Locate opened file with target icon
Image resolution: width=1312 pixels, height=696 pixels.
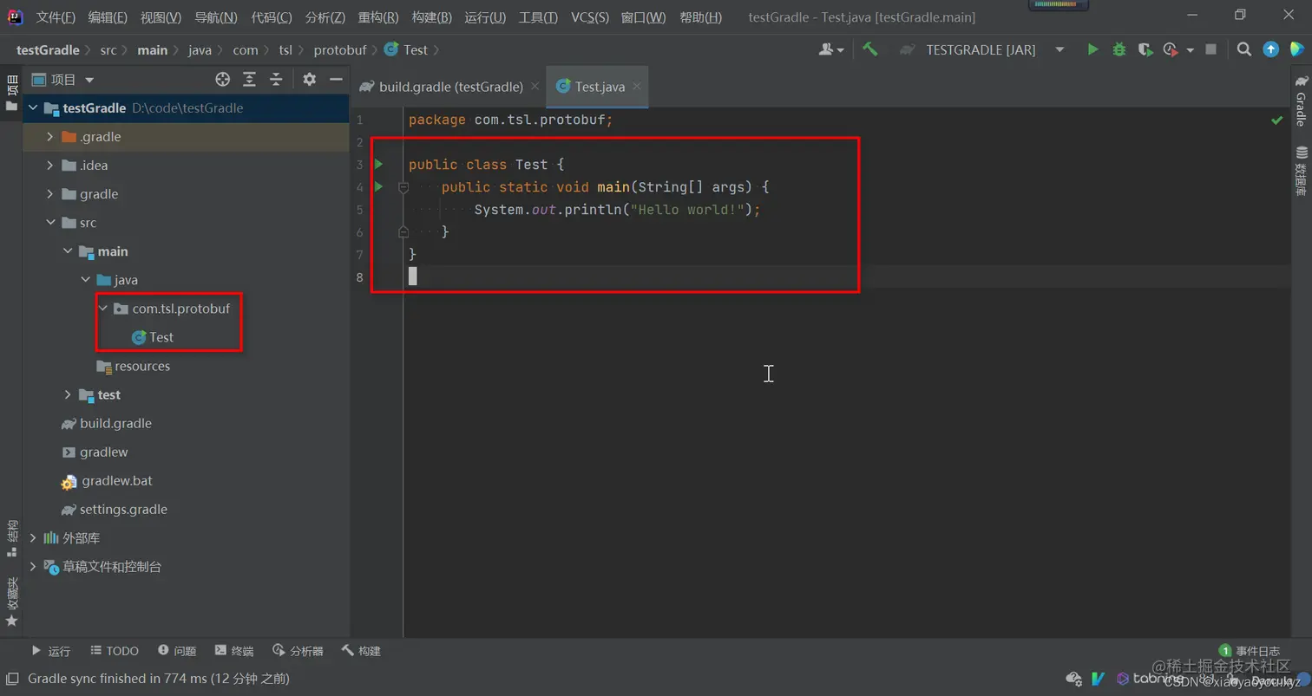click(223, 80)
